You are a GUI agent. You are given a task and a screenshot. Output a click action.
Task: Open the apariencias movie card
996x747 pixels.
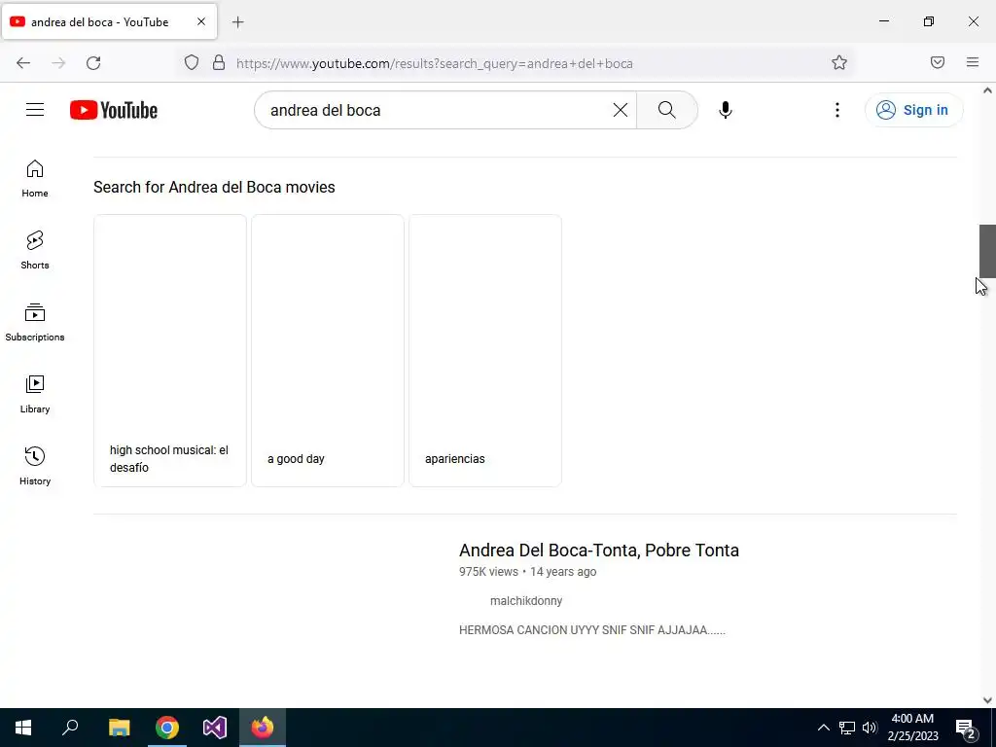tap(485, 350)
